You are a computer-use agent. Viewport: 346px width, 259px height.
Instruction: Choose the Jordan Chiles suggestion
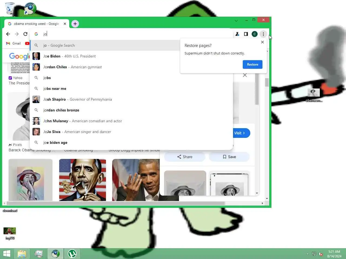click(131, 67)
